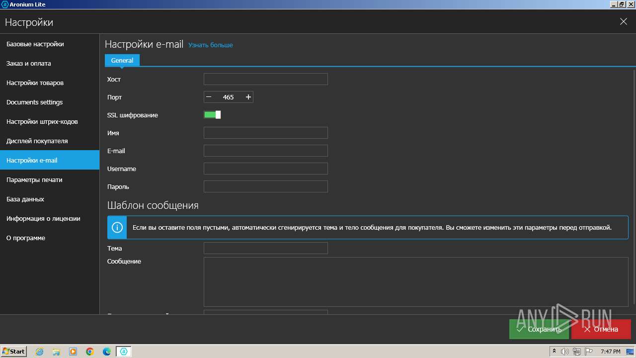
Task: Open Настройки товаров section
Action: (x=50, y=83)
